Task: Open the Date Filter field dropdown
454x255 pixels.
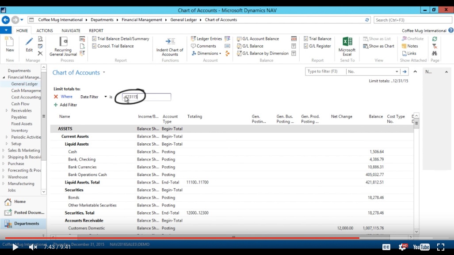Action: [106, 97]
